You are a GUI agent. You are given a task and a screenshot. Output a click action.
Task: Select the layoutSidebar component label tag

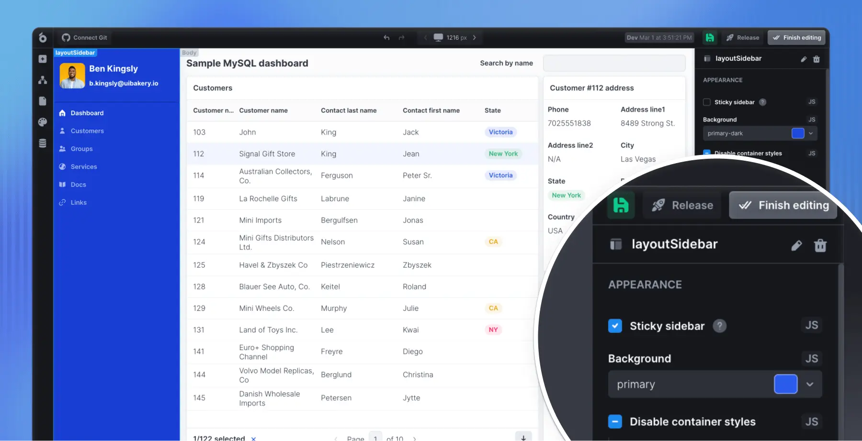pos(75,53)
